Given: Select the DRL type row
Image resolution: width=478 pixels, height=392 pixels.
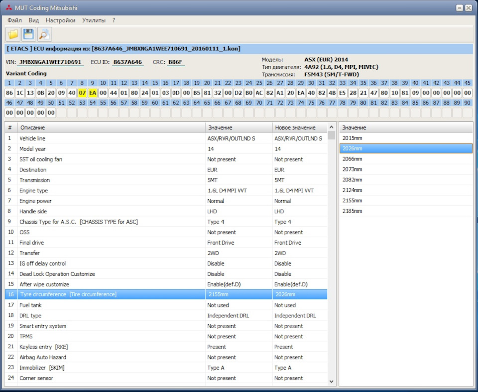Looking at the screenshot, I should [x=166, y=315].
